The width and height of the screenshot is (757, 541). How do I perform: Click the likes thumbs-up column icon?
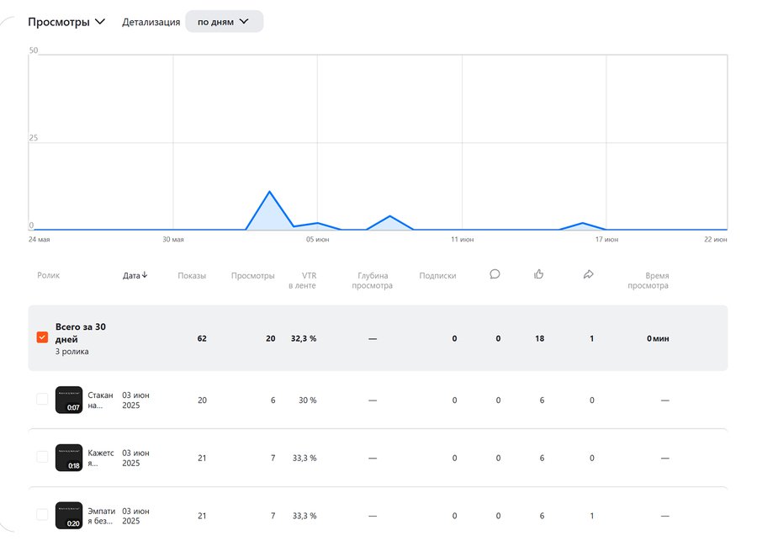539,274
